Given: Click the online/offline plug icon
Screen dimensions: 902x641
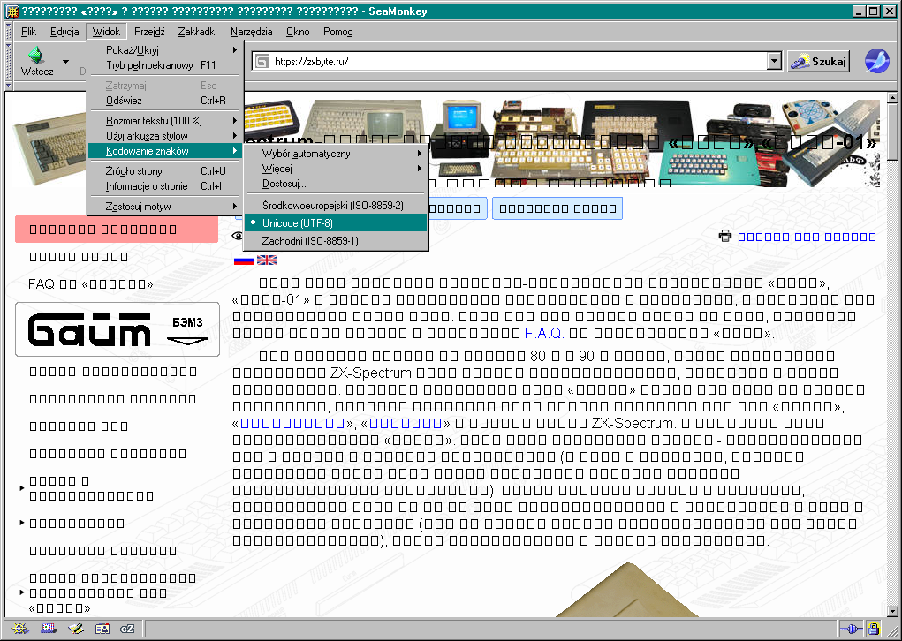Looking at the screenshot, I should pos(852,629).
